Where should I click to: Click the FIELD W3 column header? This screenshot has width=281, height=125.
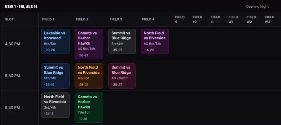tap(269, 19)
